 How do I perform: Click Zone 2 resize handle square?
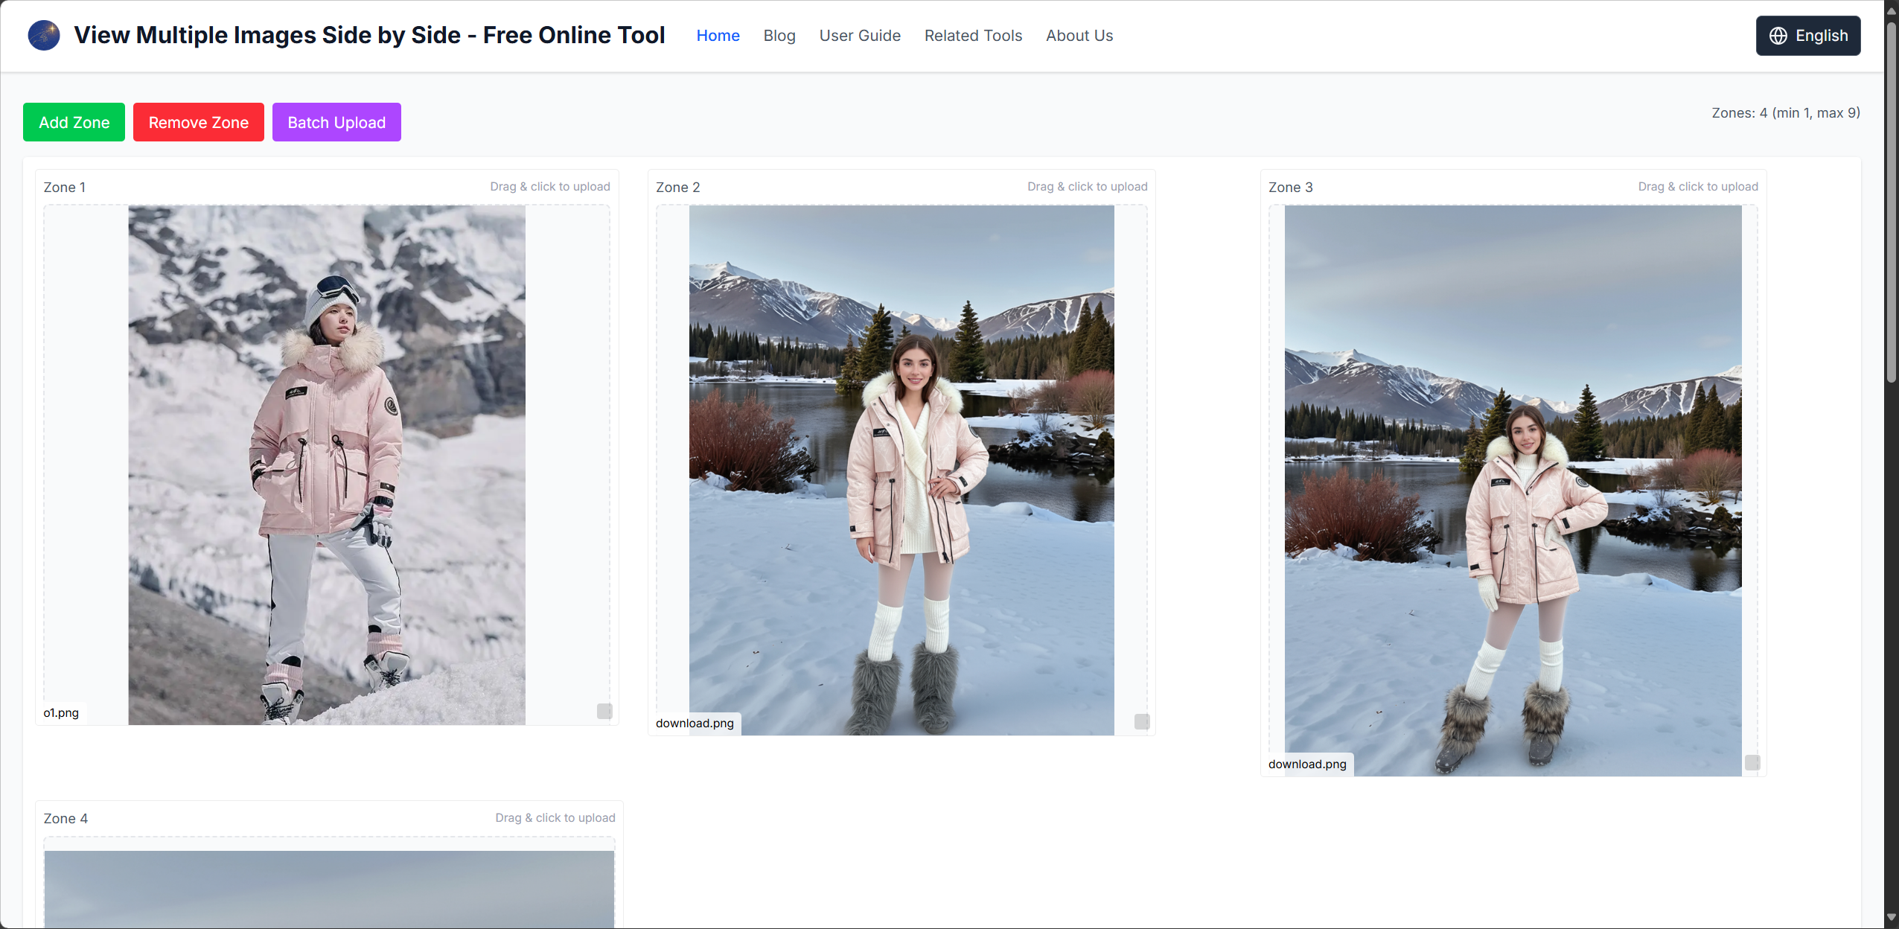click(1142, 721)
